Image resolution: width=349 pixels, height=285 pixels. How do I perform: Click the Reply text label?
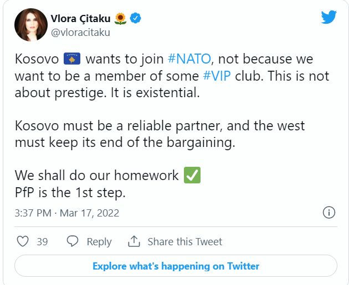point(99,241)
